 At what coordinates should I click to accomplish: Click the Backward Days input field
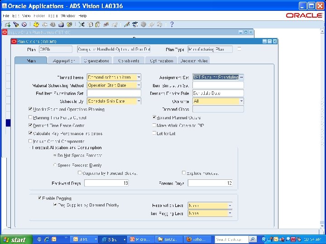click(x=106, y=183)
